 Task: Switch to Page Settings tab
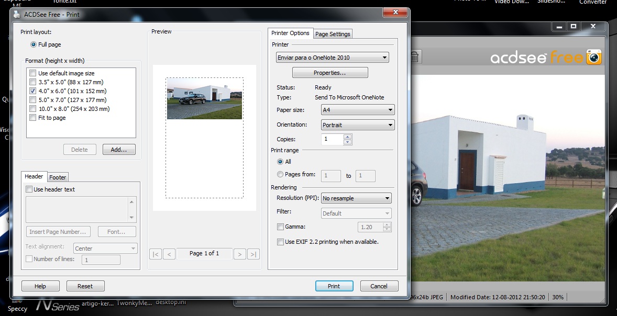click(333, 34)
